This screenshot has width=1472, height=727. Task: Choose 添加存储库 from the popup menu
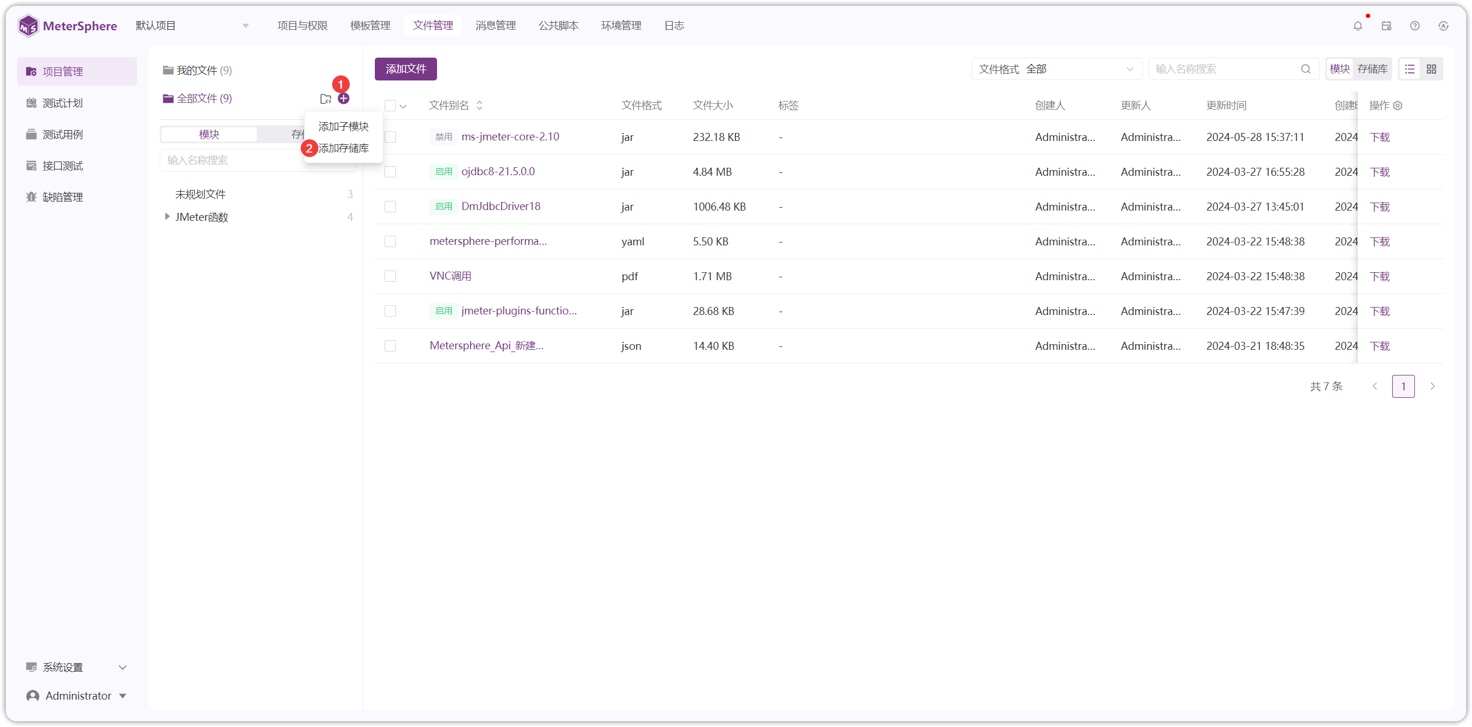coord(343,148)
